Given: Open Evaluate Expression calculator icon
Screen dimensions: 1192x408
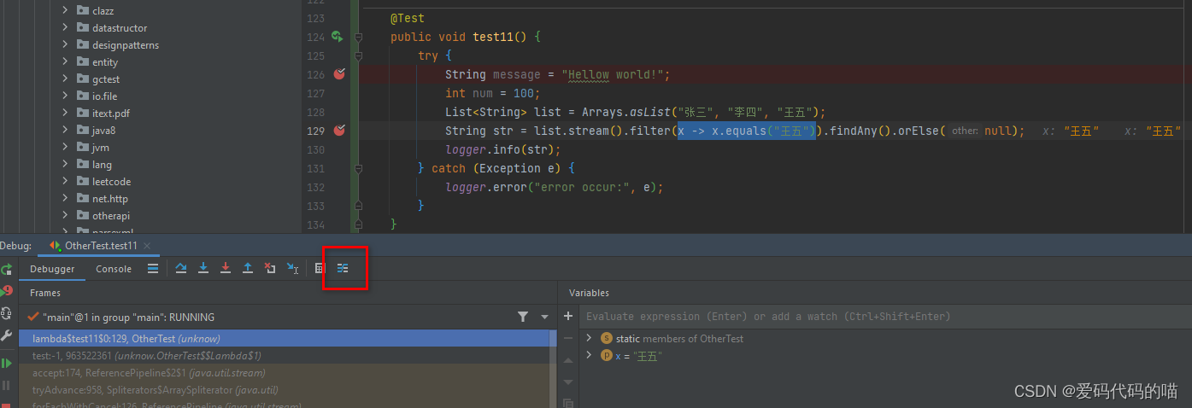Looking at the screenshot, I should tap(320, 268).
